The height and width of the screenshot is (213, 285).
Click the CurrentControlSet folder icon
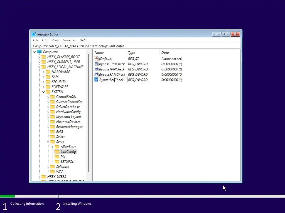click(x=53, y=102)
